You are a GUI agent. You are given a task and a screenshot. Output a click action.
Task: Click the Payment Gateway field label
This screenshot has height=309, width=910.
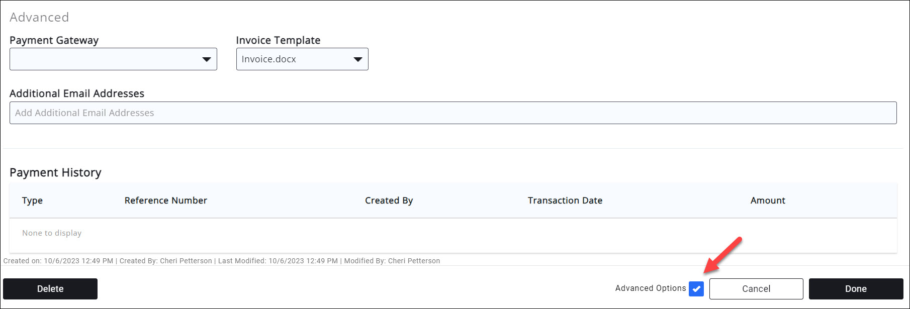point(54,40)
